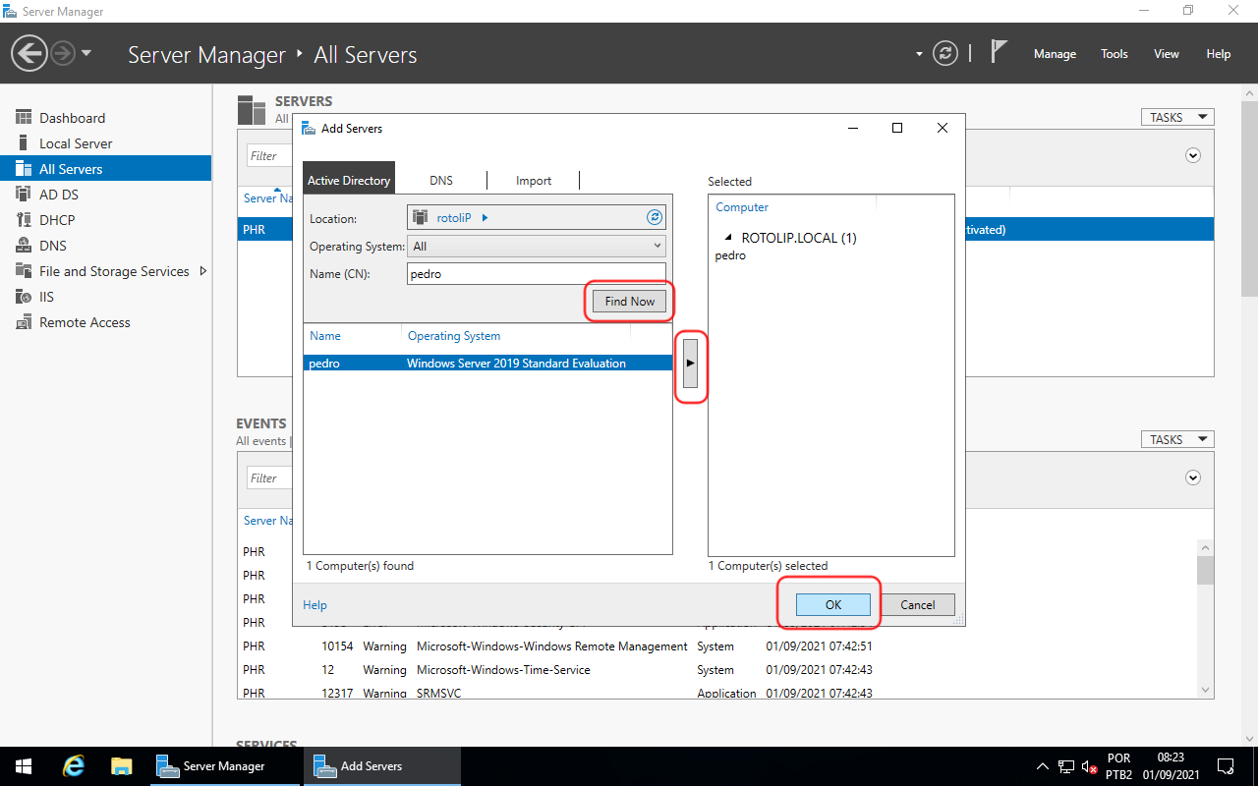Click inside the Name (CN) field
The width and height of the screenshot is (1258, 786).
tap(536, 273)
